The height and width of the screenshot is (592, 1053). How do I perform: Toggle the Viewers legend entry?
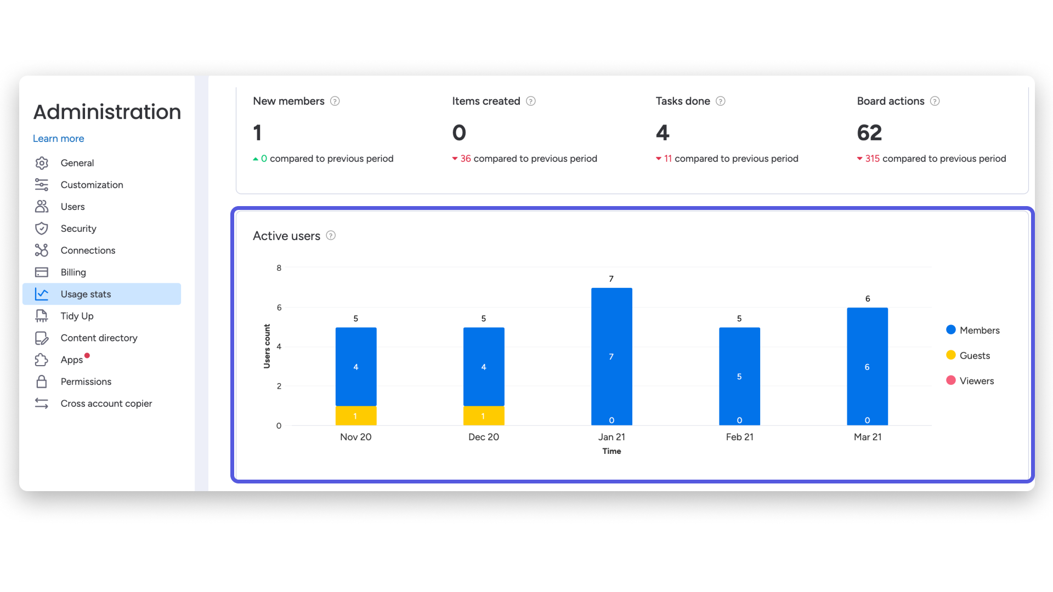[970, 380]
